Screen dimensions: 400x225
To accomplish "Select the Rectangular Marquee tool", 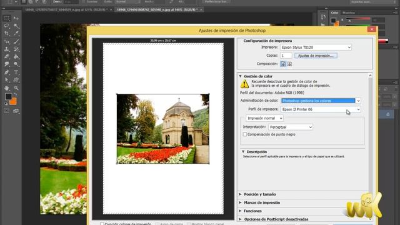I will pos(7,18).
